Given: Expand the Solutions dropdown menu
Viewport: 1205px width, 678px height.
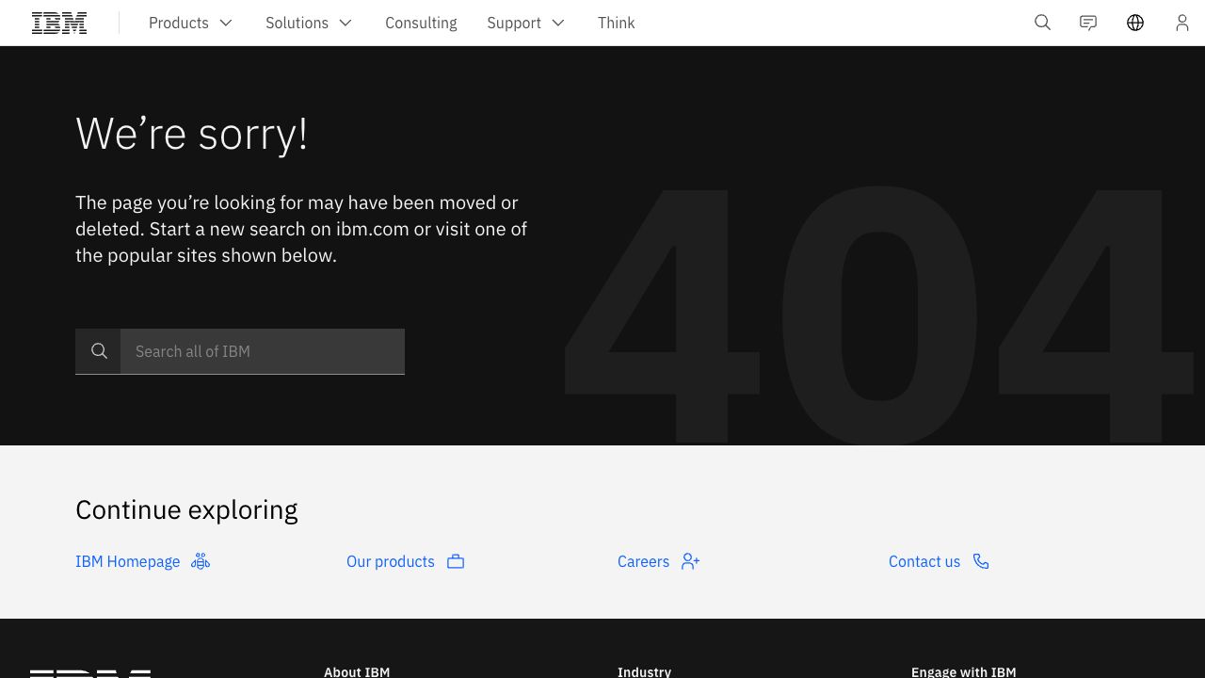Looking at the screenshot, I should point(309,23).
